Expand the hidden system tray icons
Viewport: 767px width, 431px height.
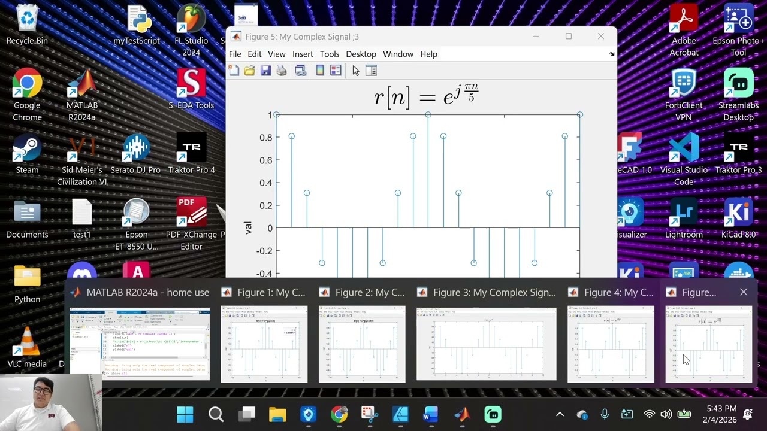[x=560, y=414]
